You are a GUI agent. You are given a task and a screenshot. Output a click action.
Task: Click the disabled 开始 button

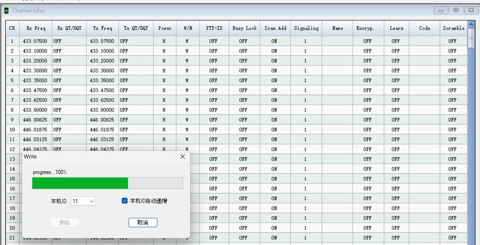(65, 223)
